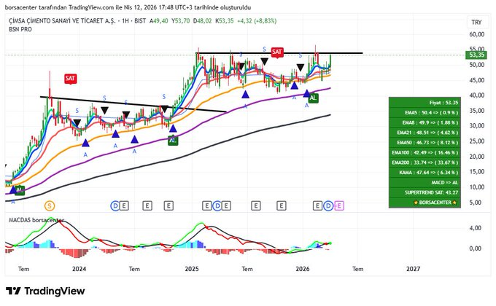This screenshot has height=306, width=496.
Task: Click the 4,00 MACD axis label
Action: click(x=476, y=228)
